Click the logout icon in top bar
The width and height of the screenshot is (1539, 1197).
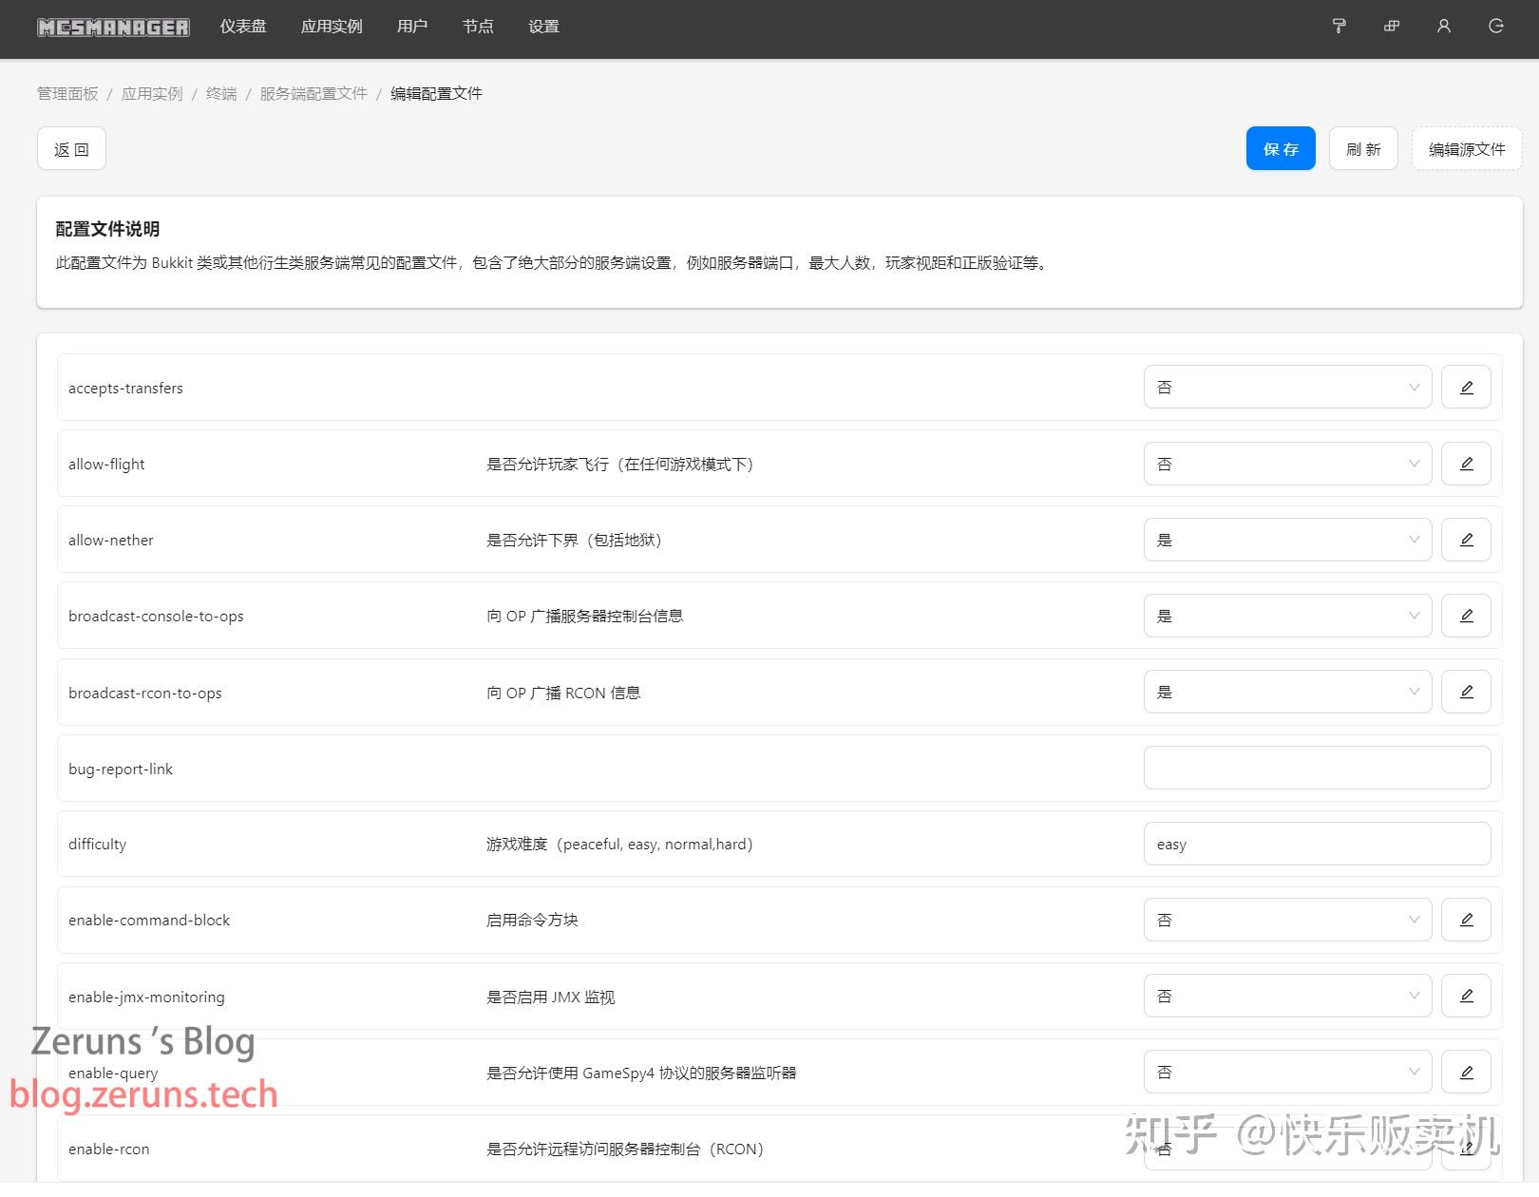[1496, 27]
